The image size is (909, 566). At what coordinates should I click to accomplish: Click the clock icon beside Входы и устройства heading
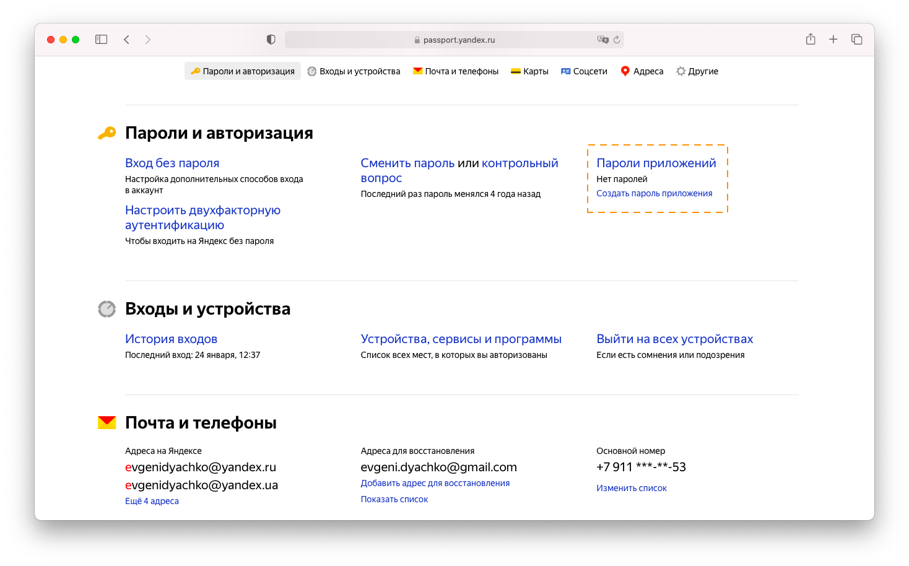(107, 308)
